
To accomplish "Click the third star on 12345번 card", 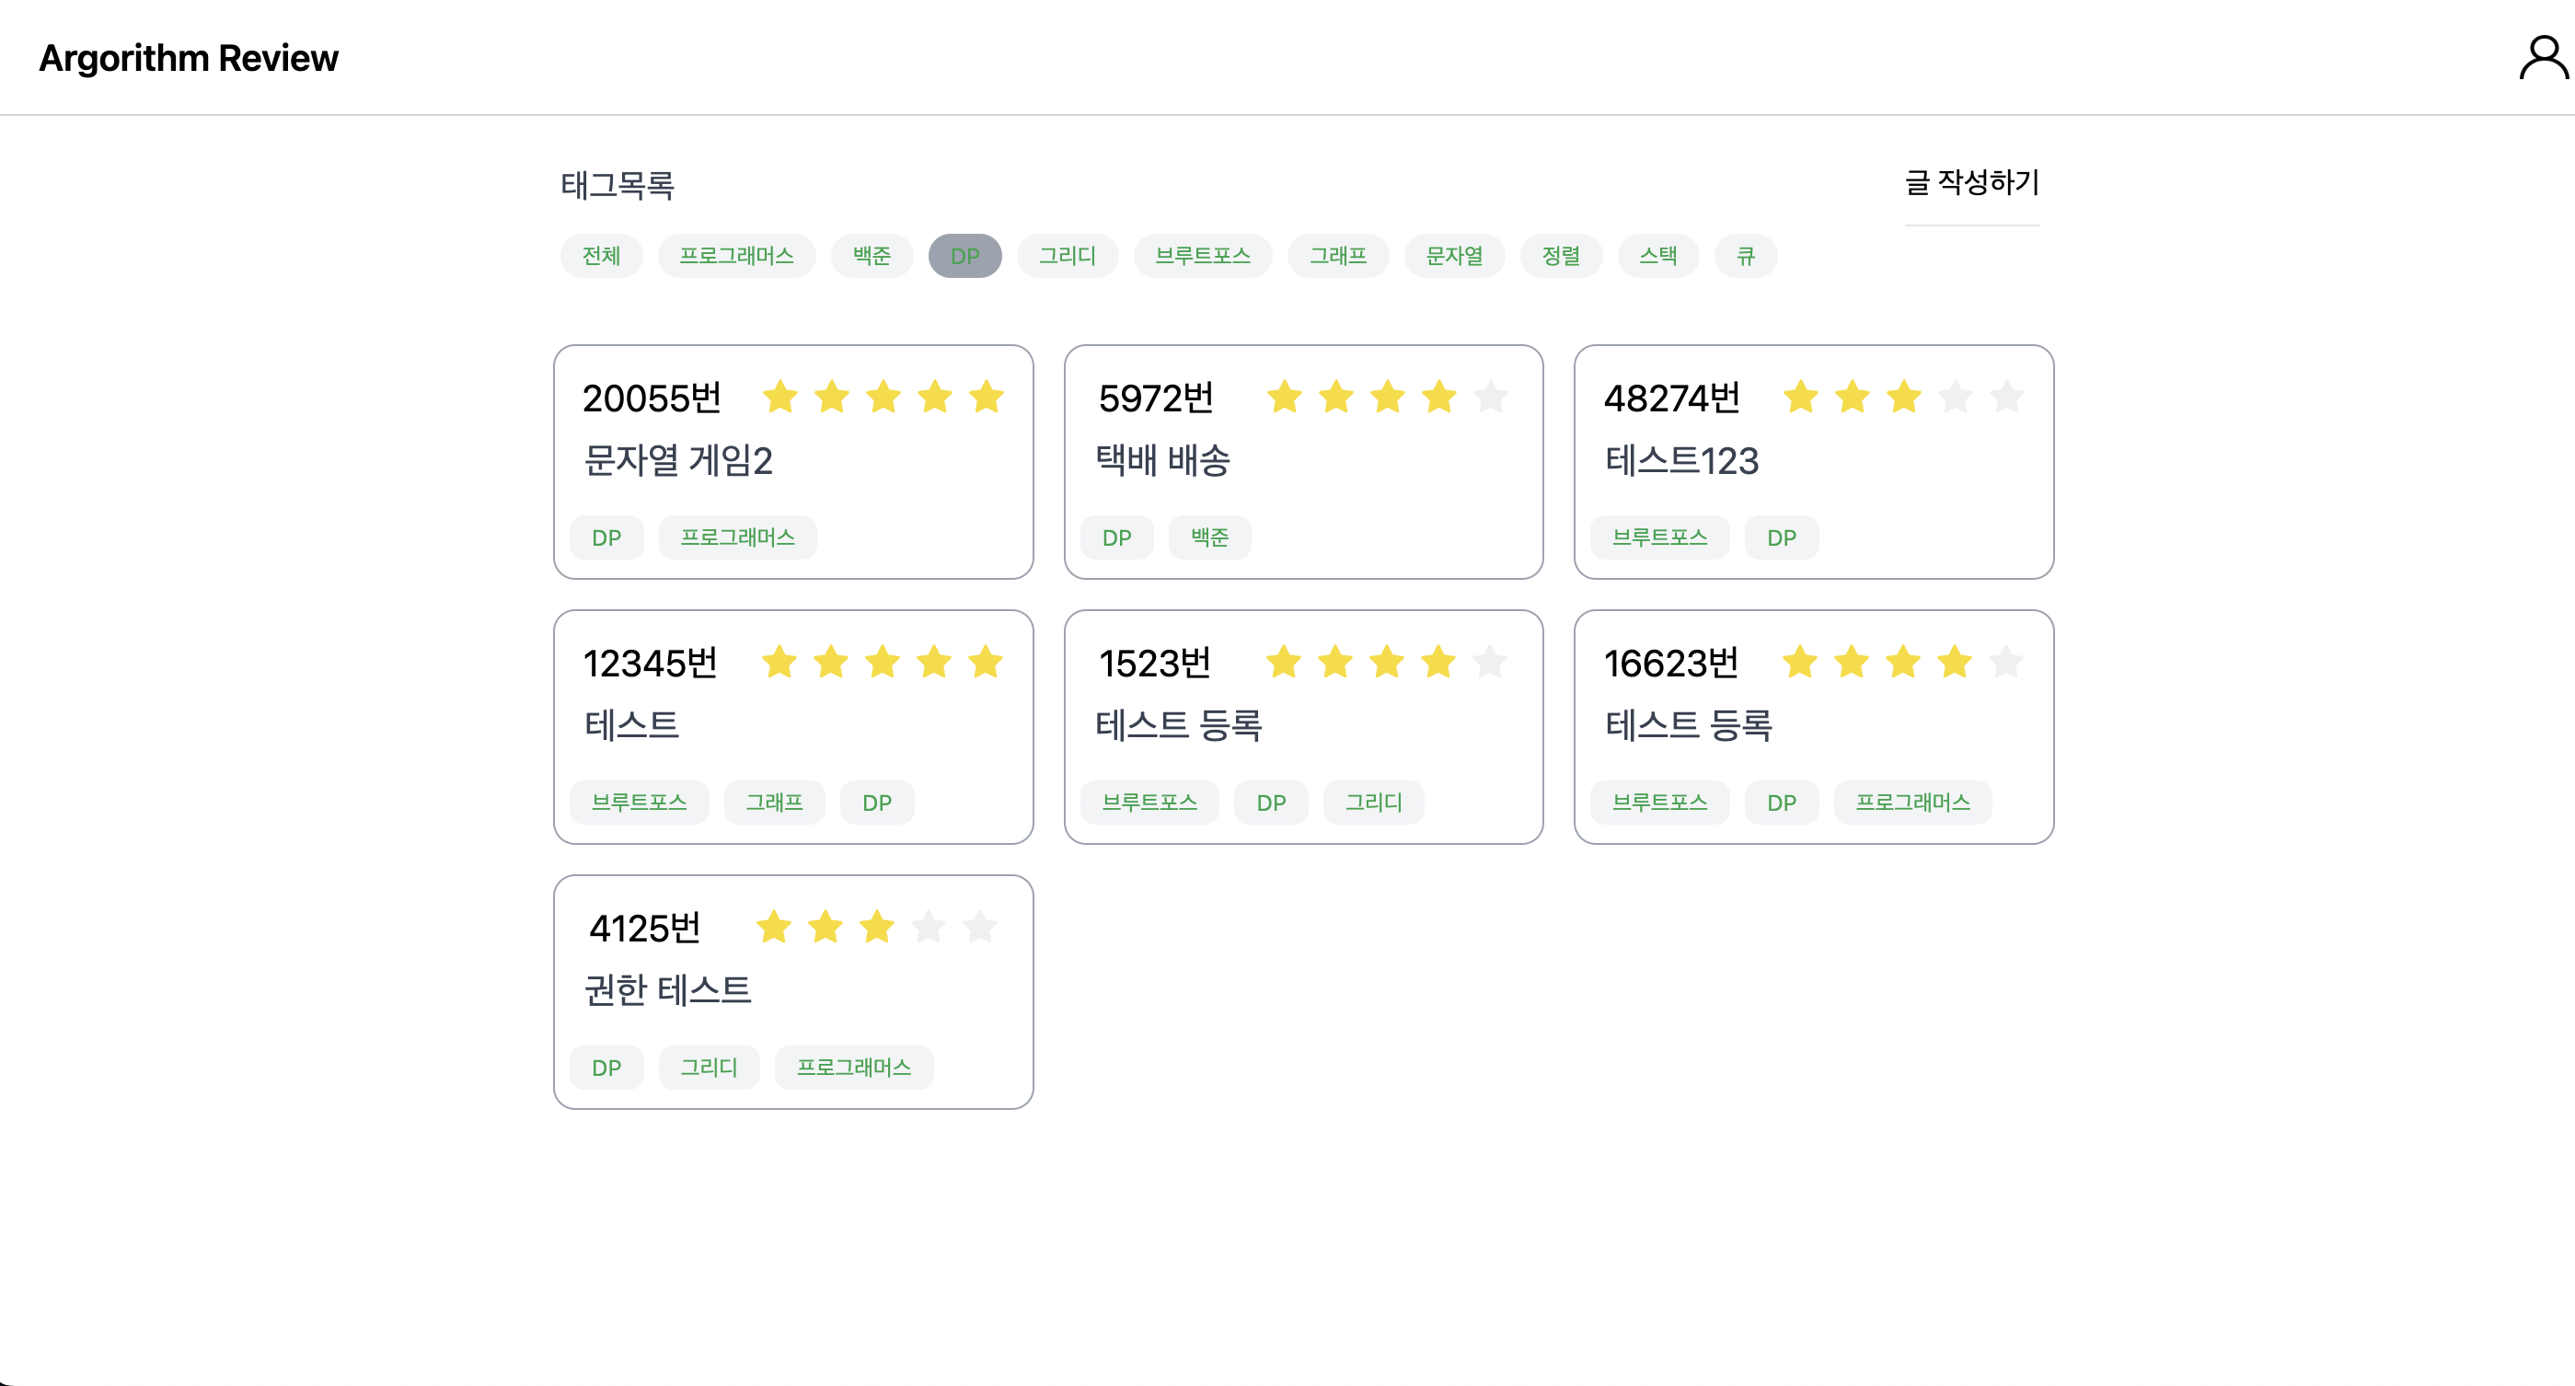I will (x=883, y=662).
